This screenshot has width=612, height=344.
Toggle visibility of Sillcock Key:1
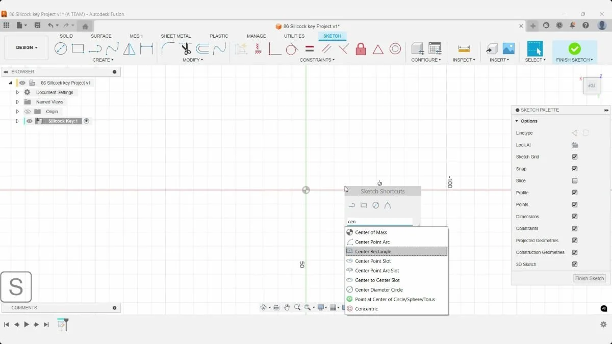click(30, 121)
